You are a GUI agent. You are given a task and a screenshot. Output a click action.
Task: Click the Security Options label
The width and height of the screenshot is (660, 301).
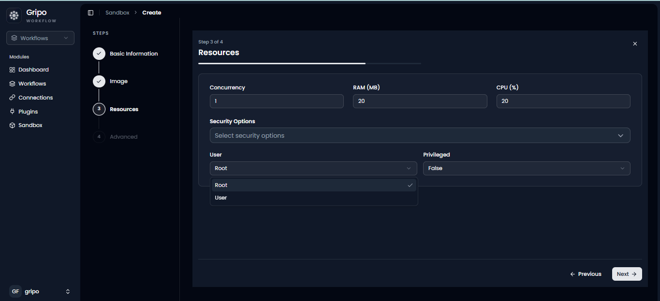point(233,121)
